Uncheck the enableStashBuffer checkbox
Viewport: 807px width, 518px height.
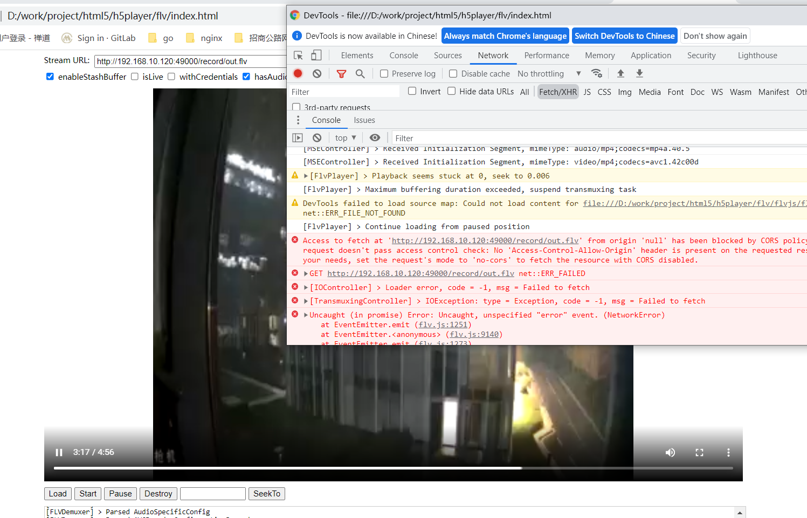tap(50, 77)
